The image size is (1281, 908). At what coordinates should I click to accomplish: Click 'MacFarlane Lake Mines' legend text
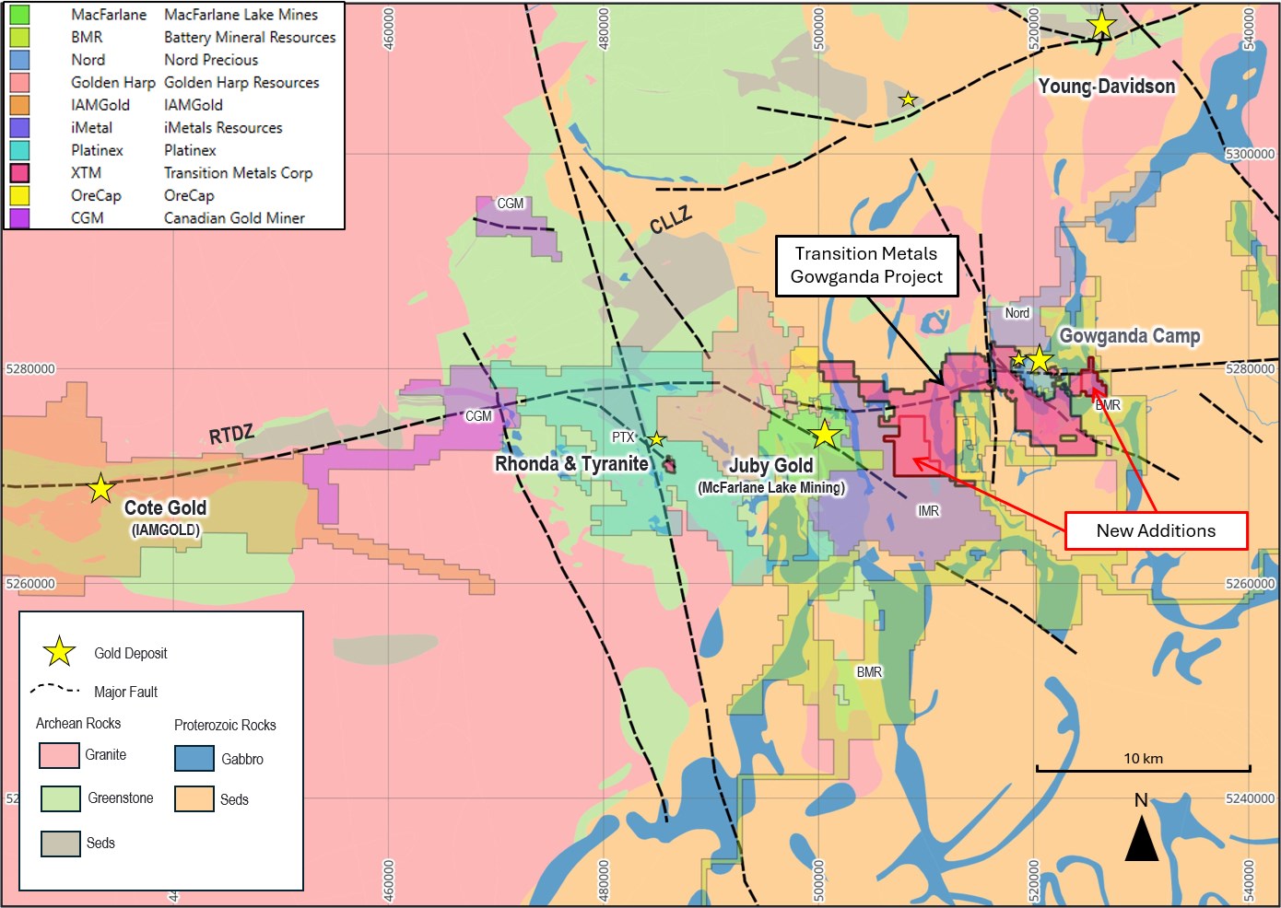(241, 15)
